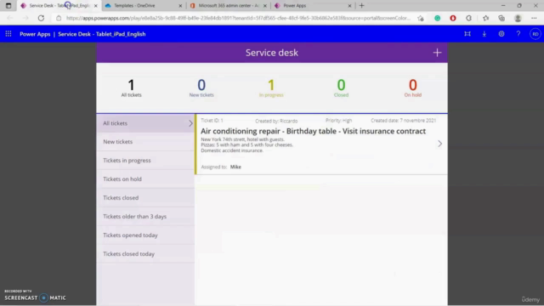The height and width of the screenshot is (306, 544).
Task: Select Tickets on hold filter
Action: pos(145,179)
